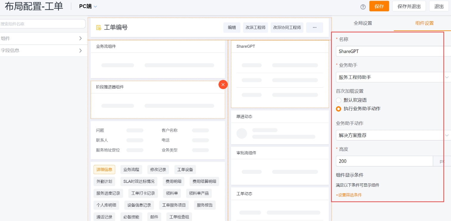
Task: Select the 费用结算明细 tab
Action: [204, 181]
